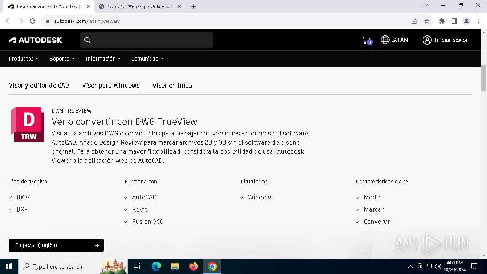This screenshot has width=487, height=274.
Task: Click the page vertical scrollbar thumb
Action: (x=484, y=78)
